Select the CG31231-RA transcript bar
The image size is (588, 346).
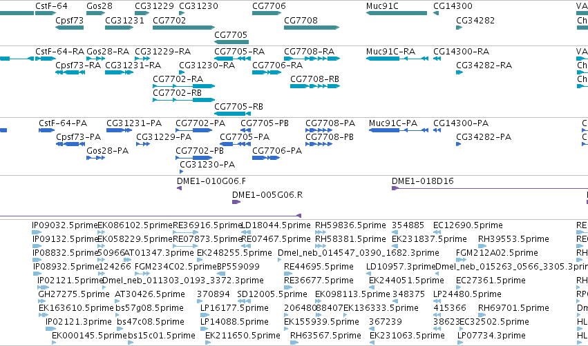(120, 72)
